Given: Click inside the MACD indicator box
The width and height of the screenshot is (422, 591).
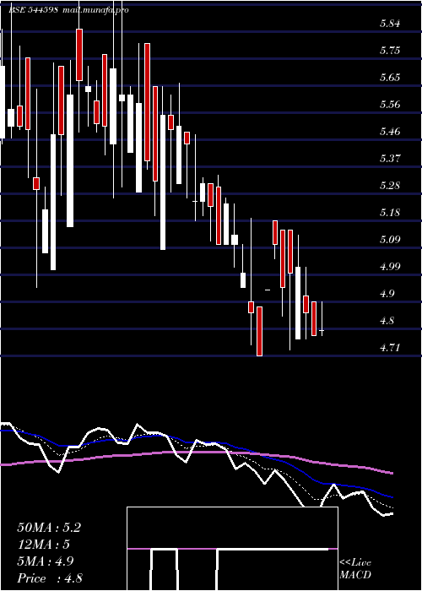Looking at the screenshot, I should coord(232,549).
